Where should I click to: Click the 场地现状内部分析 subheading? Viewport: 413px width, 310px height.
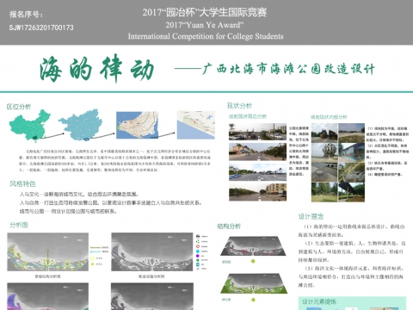(329, 117)
